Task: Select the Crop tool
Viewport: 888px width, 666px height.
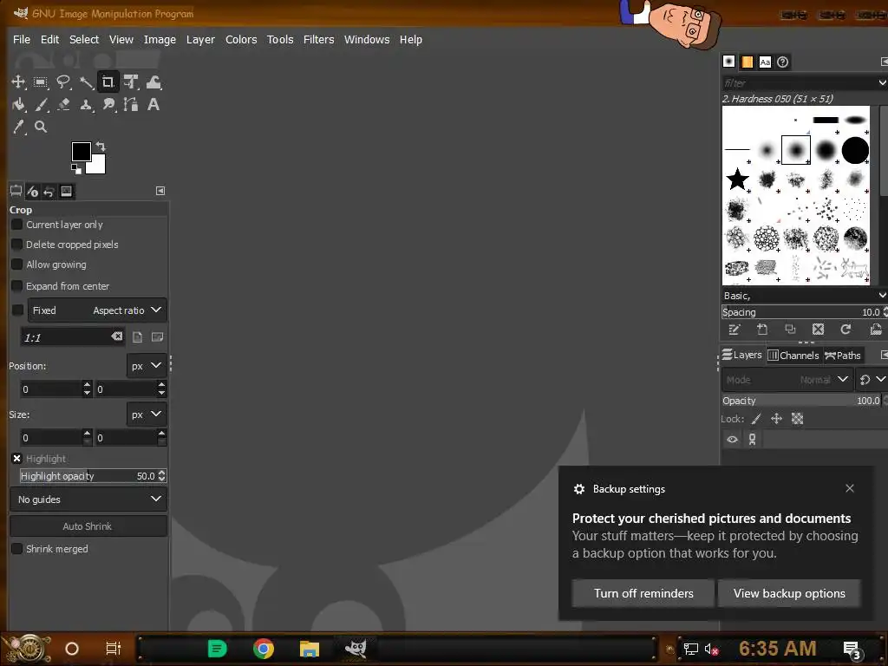Action: point(108,82)
